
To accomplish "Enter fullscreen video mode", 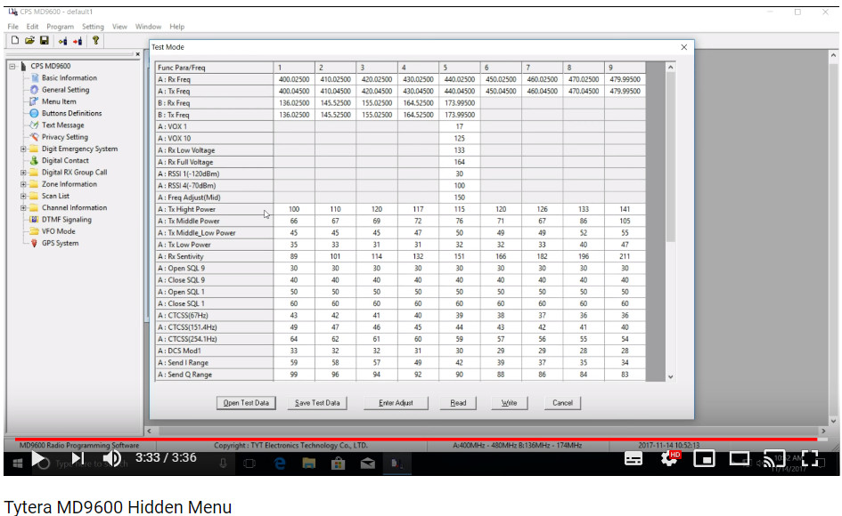I will pos(810,458).
